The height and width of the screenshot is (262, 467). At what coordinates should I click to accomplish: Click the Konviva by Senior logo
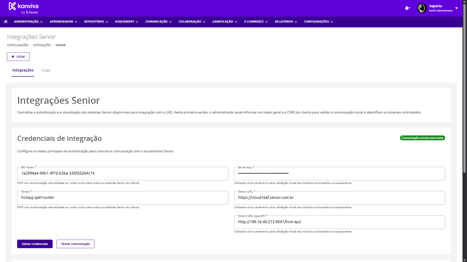(24, 8)
